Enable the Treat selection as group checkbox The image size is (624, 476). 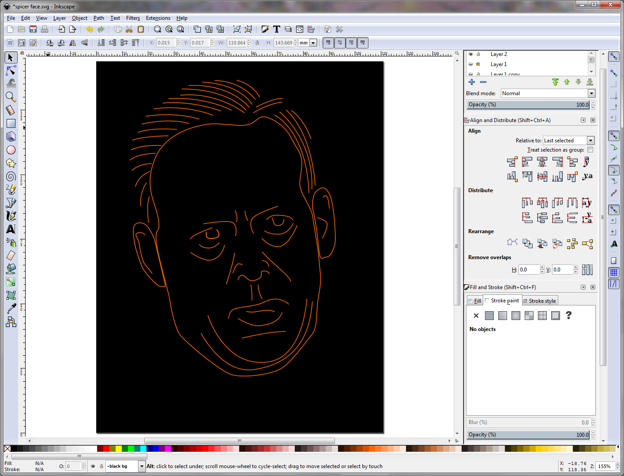tap(590, 149)
